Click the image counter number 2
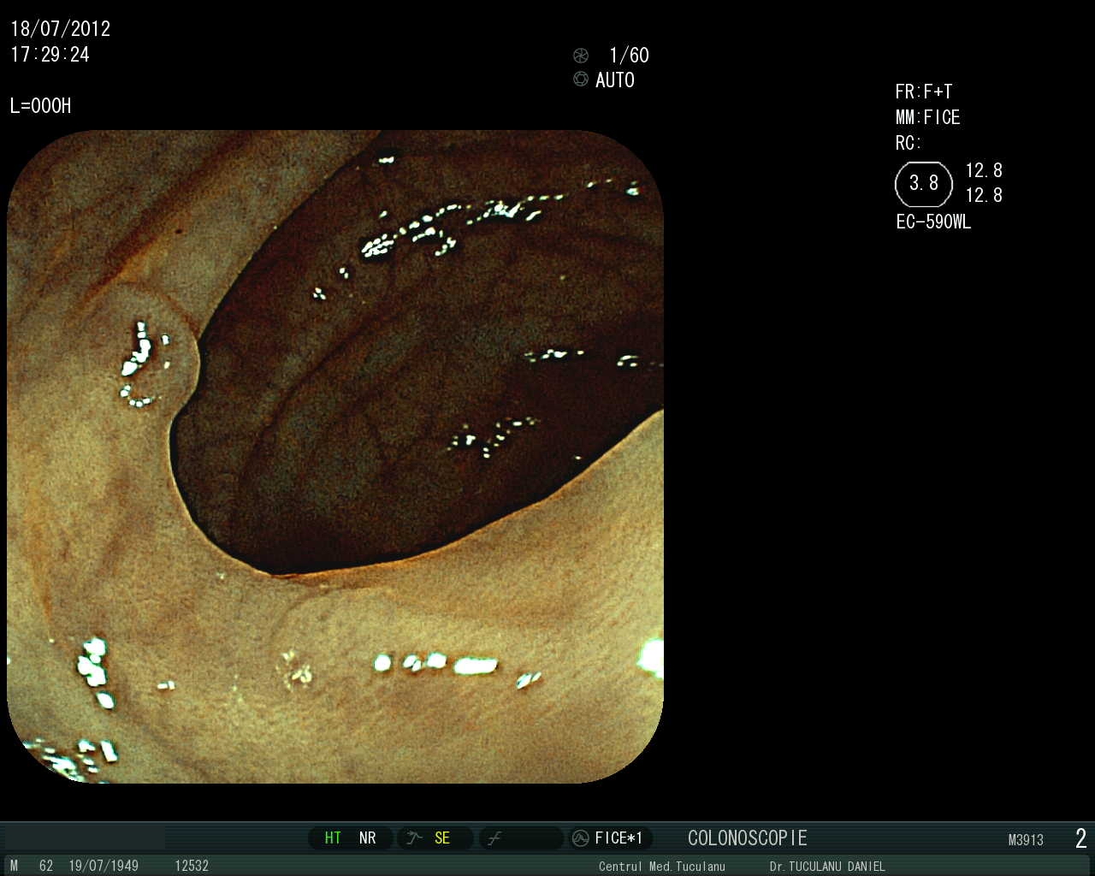1095x876 pixels. click(x=1081, y=838)
